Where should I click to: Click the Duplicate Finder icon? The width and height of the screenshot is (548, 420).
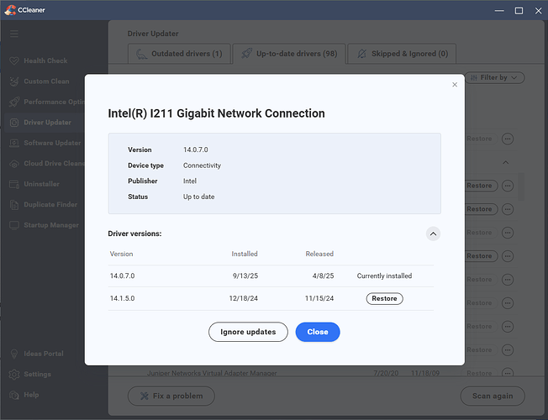click(14, 205)
